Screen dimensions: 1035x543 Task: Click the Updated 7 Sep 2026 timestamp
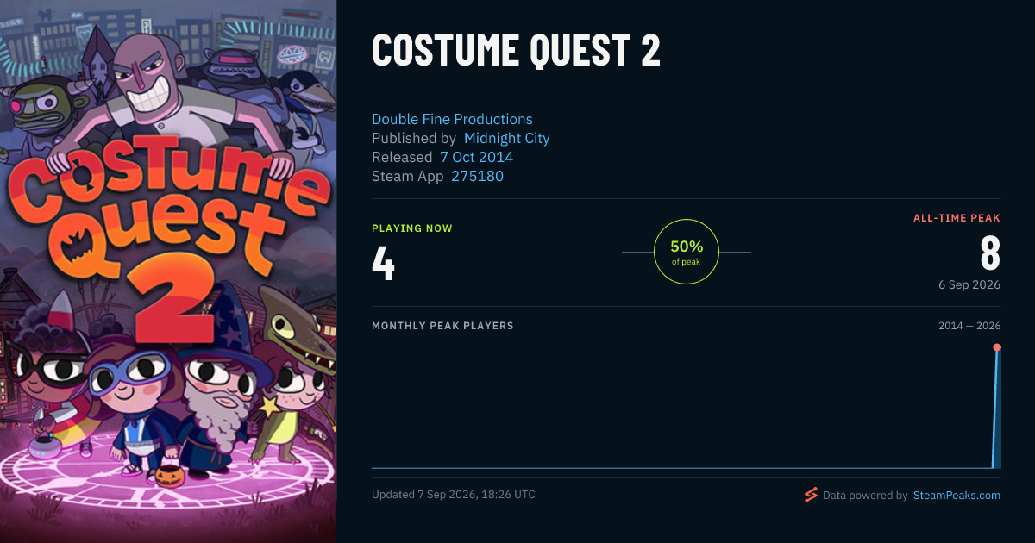[454, 495]
